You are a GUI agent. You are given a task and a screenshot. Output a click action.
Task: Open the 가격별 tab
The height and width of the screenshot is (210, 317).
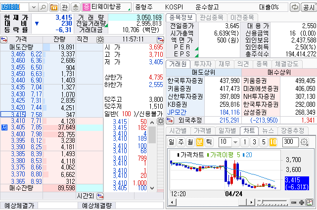pos(203,131)
